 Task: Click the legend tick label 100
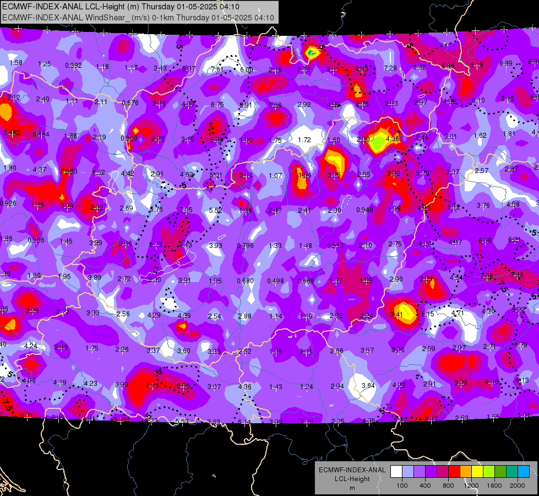click(402, 486)
